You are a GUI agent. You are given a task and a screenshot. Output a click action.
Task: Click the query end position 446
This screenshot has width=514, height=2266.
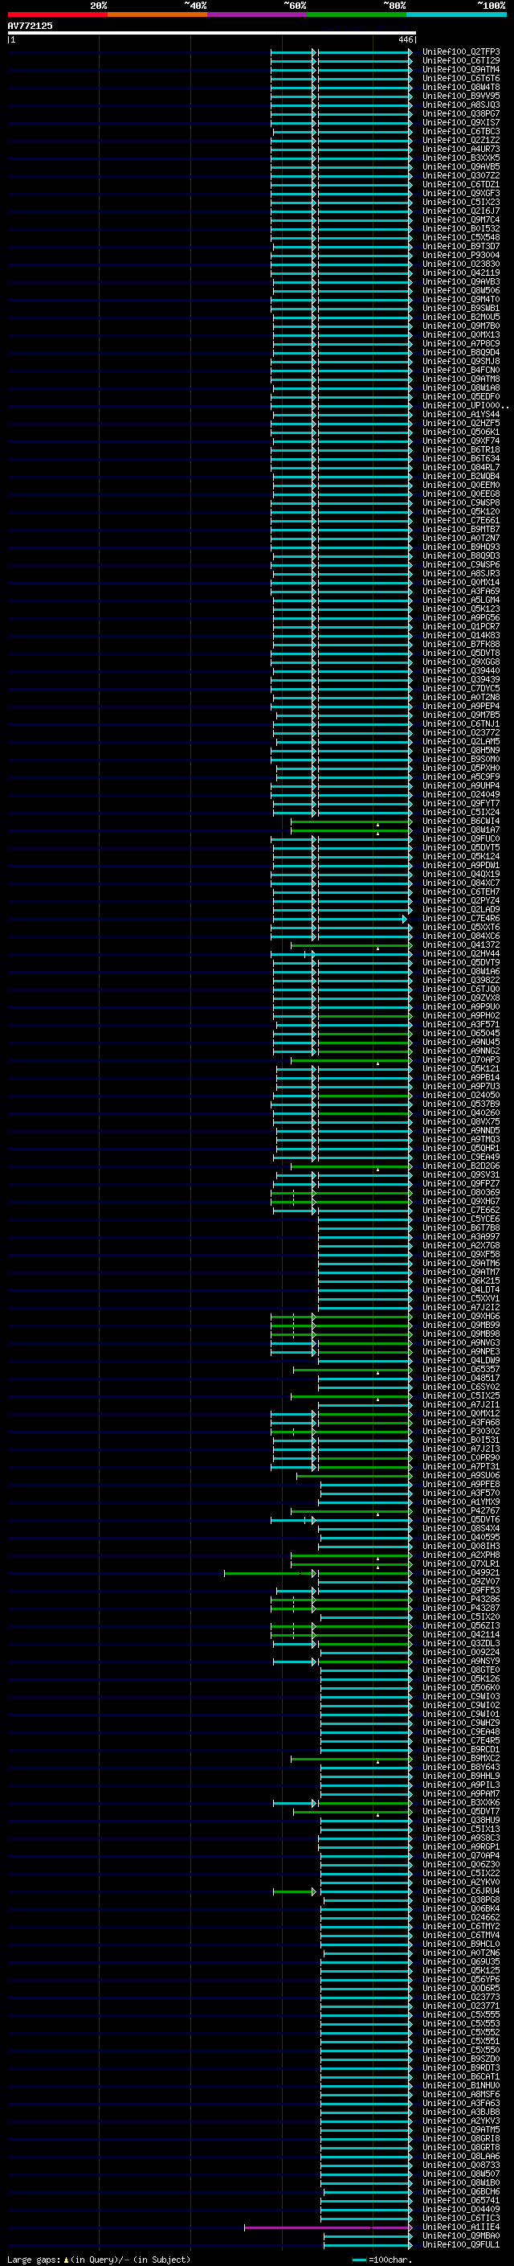(405, 39)
